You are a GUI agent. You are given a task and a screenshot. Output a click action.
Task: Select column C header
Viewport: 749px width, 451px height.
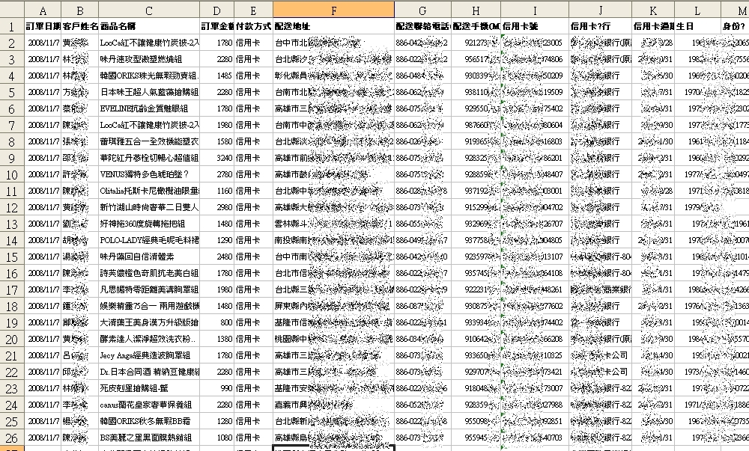coord(149,10)
